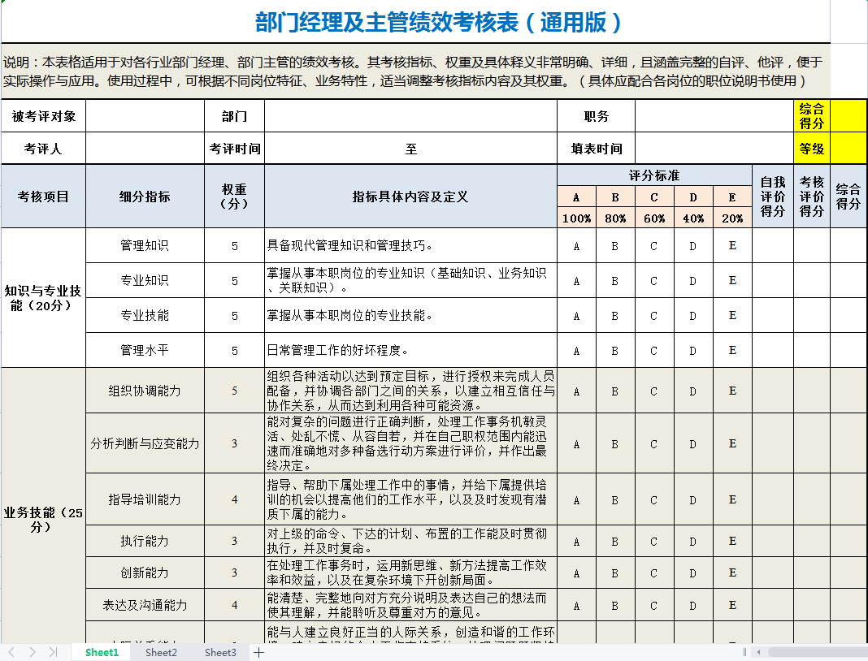
Task: Switch to the Sheet3 tab
Action: coord(220,652)
